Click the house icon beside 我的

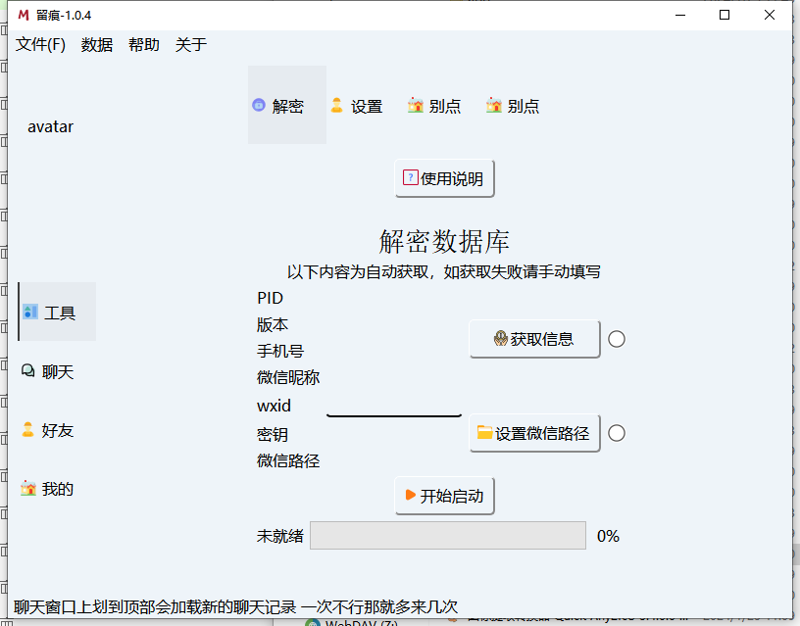pyautogui.click(x=28, y=489)
